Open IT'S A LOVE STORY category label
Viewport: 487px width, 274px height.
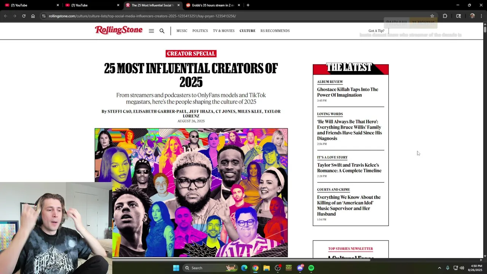pos(332,158)
